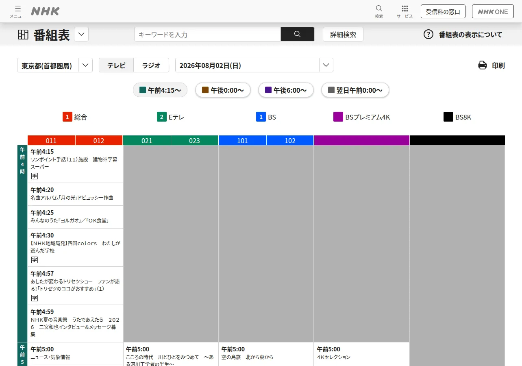Screen dimensions: 522x366
Task: Open NHK夏の音楽祭 うたであえたら program
Action: (x=75, y=323)
